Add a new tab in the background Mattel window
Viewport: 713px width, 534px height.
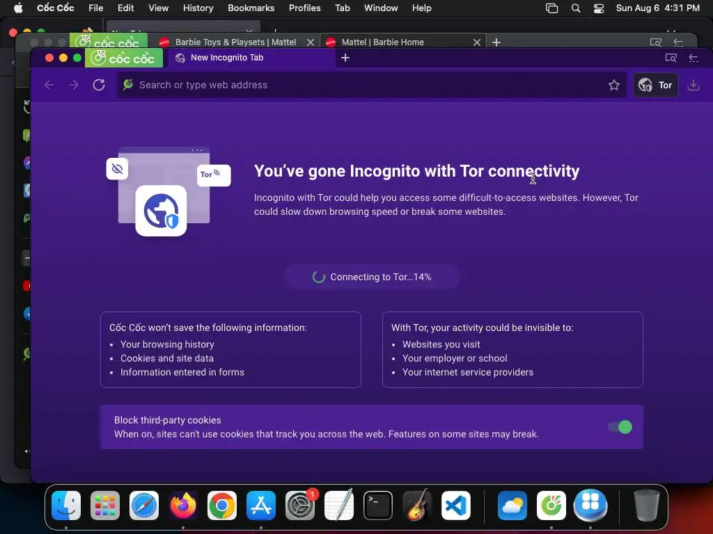coord(496,42)
